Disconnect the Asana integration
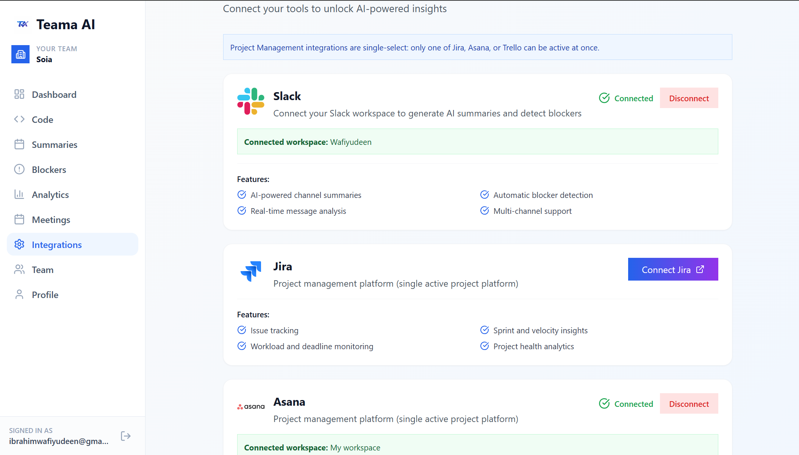 (x=688, y=404)
